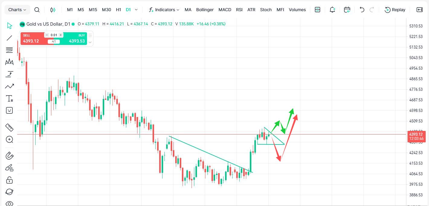Open the economic calendar icon

click(x=347, y=10)
